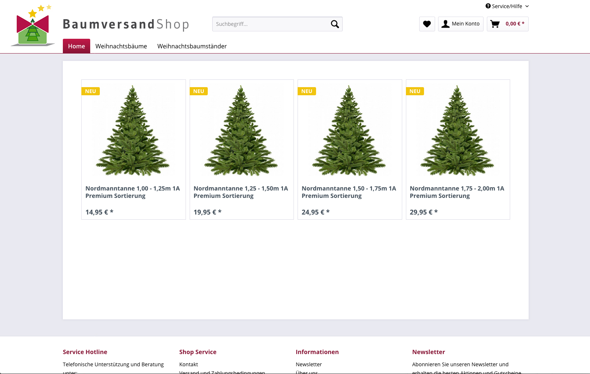Image resolution: width=590 pixels, height=374 pixels.
Task: Open Mein Konto account button
Action: point(461,24)
